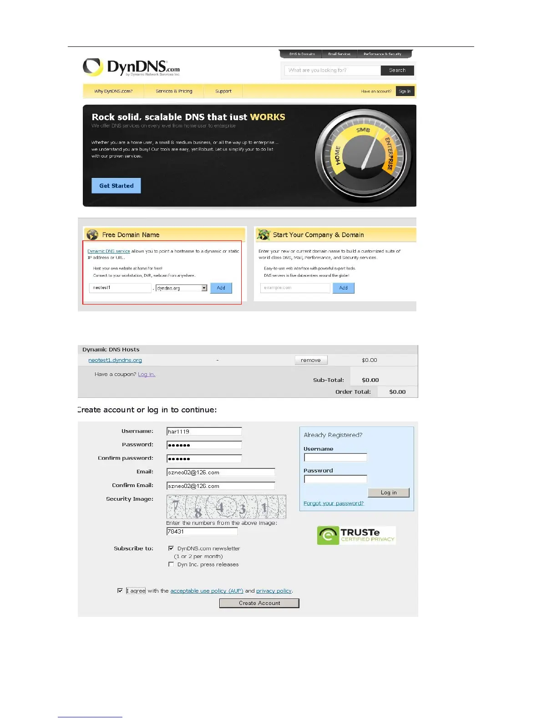Click the icon beside Start Your Company & Domain
The height and width of the screenshot is (721, 557).
pyautogui.click(x=263, y=234)
